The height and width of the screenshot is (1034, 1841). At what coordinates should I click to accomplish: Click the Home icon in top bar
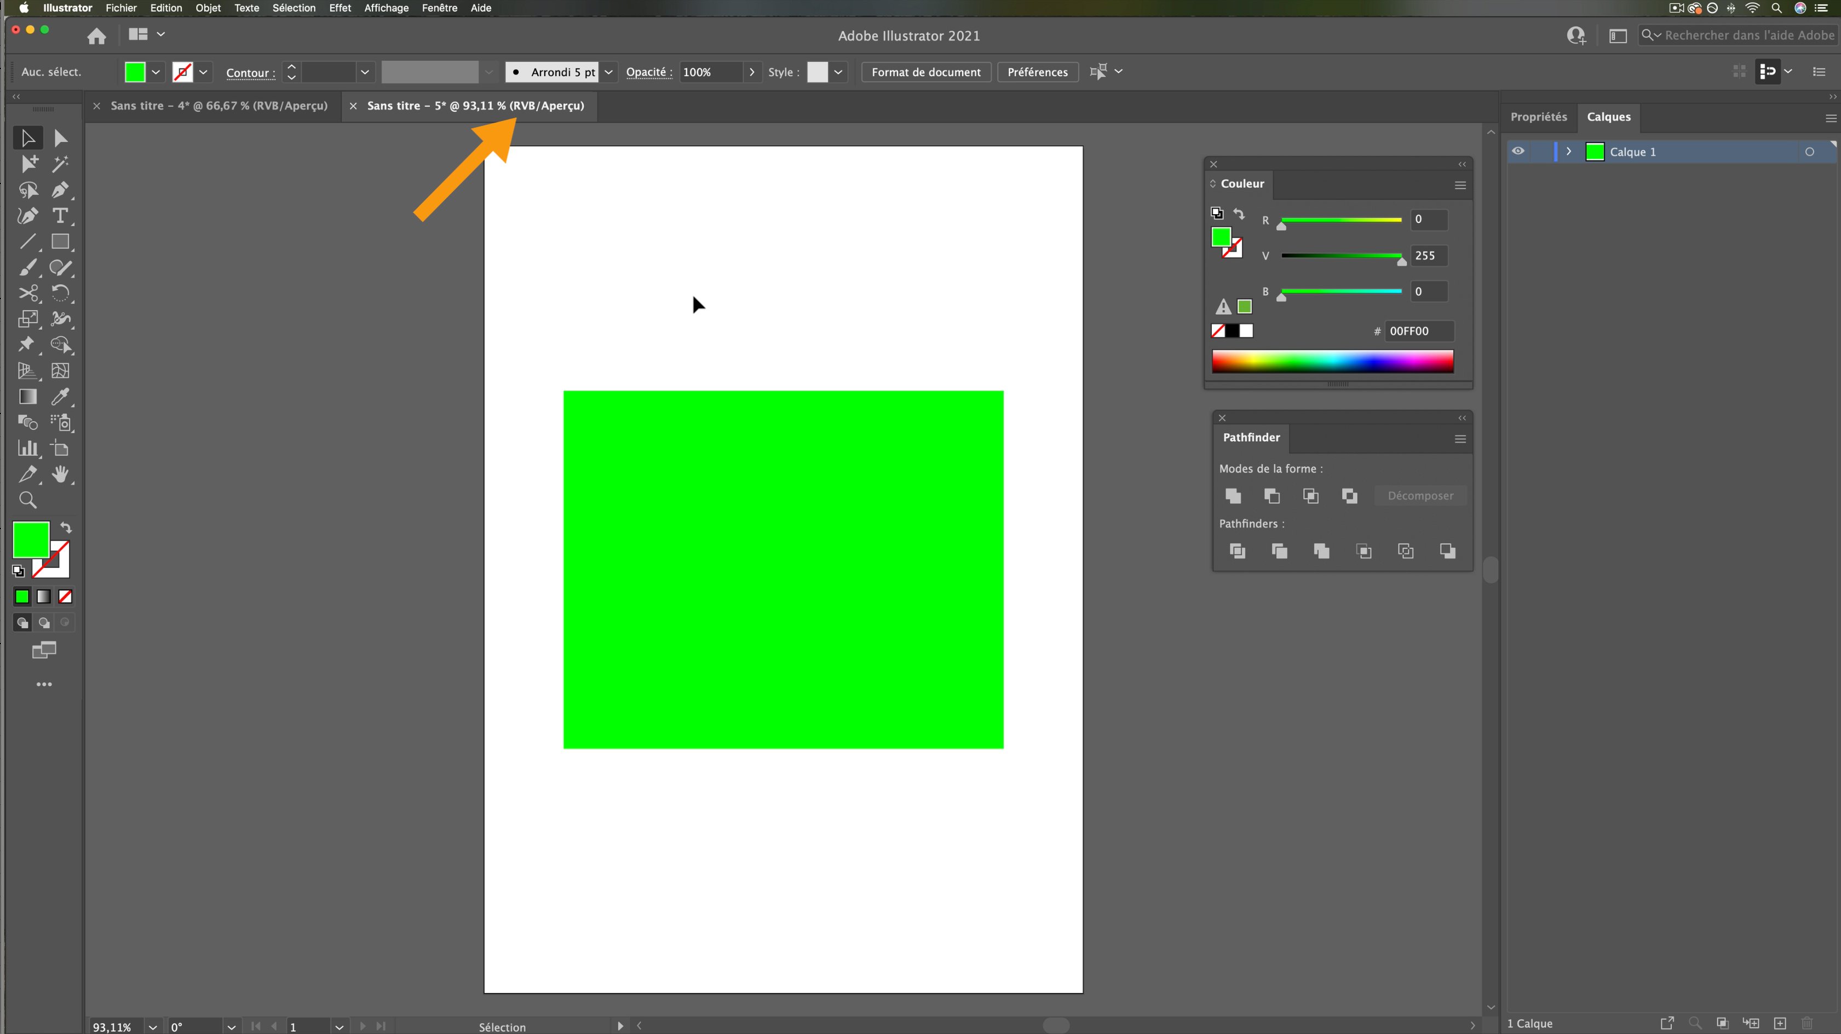(x=96, y=36)
